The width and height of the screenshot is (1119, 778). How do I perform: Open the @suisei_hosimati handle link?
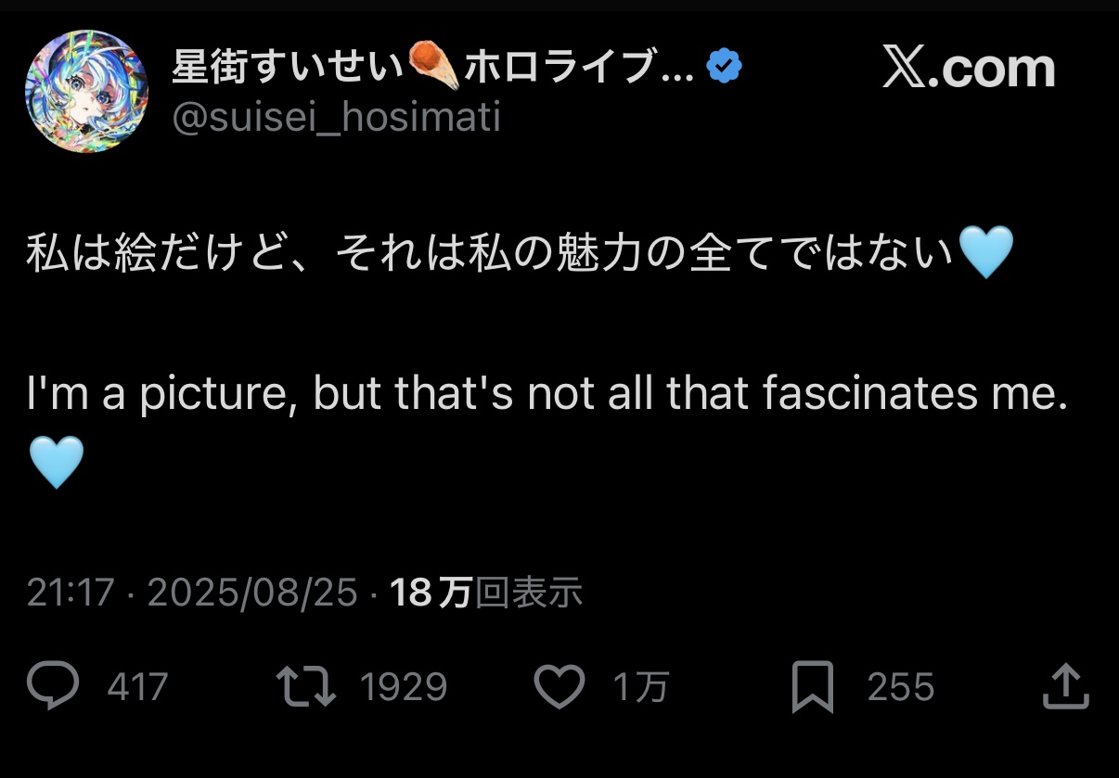(336, 118)
